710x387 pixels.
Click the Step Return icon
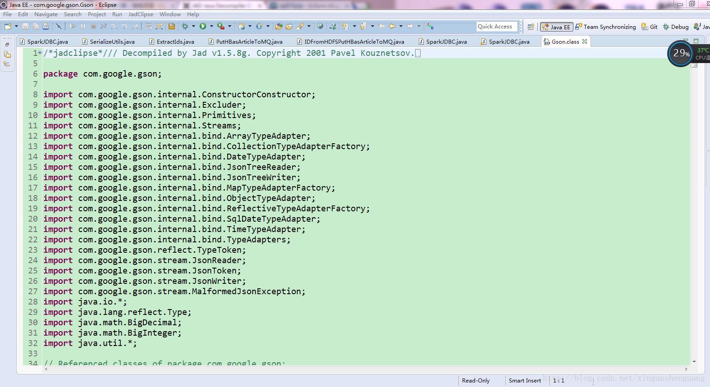pyautogui.click(x=135, y=27)
